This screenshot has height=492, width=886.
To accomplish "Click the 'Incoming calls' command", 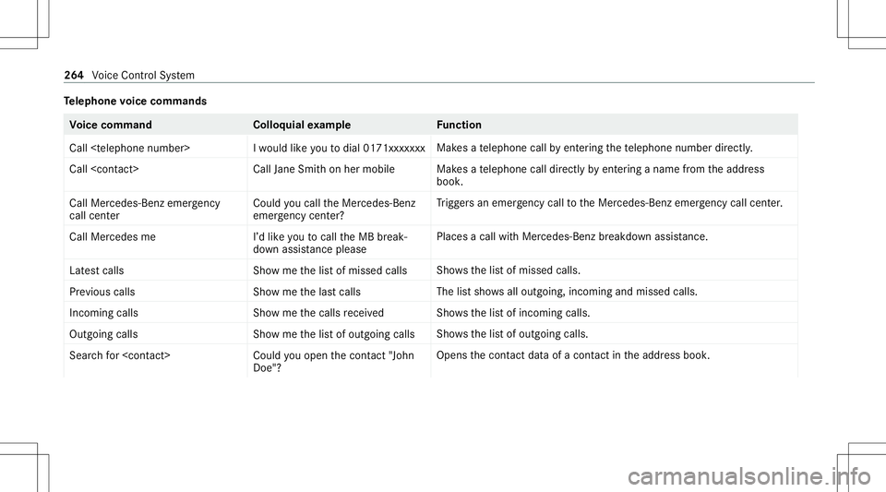I will coord(103,313).
